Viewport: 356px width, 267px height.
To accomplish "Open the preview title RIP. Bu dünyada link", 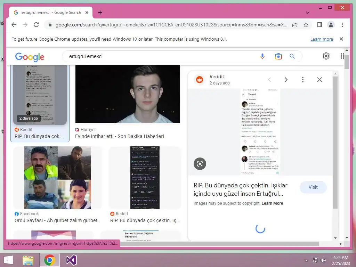I will coord(241,189).
